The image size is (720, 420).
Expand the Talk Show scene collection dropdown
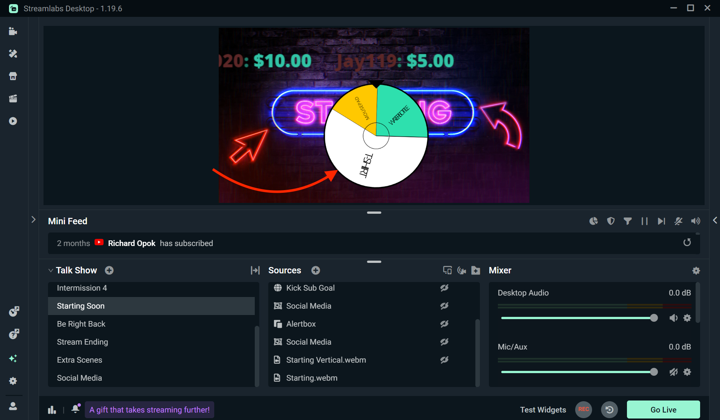pos(51,270)
